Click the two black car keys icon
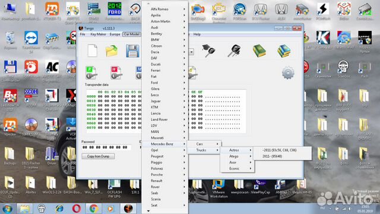Viewport: 380px width, 214px height. tap(234, 51)
